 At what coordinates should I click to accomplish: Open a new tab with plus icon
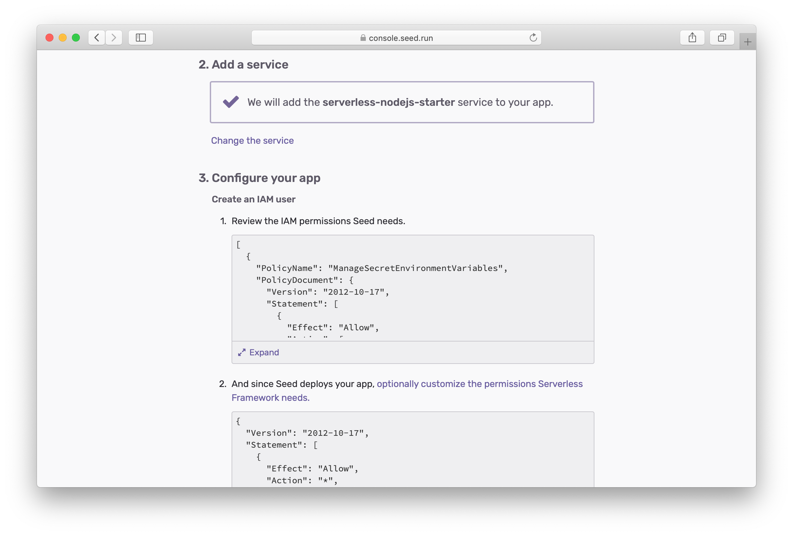[747, 42]
